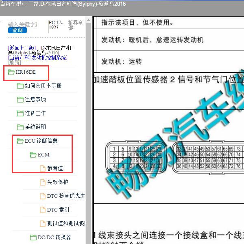This screenshot has height=244, width=244.
Task: Click document icon beside 失效保护
Action: click(43, 182)
